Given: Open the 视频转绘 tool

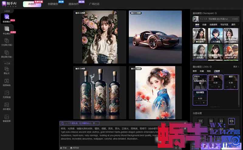Looking at the screenshot, I should pos(7,82).
